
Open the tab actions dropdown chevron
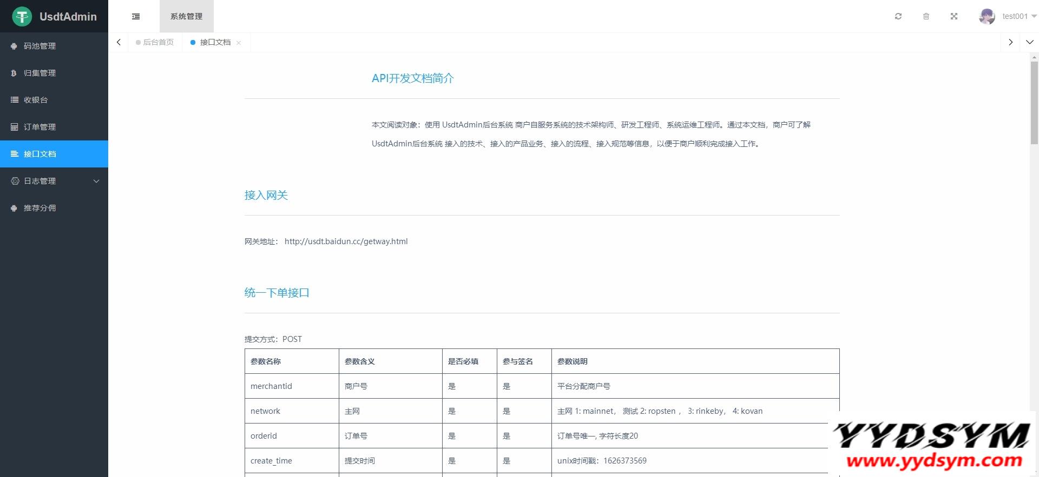click(1029, 42)
